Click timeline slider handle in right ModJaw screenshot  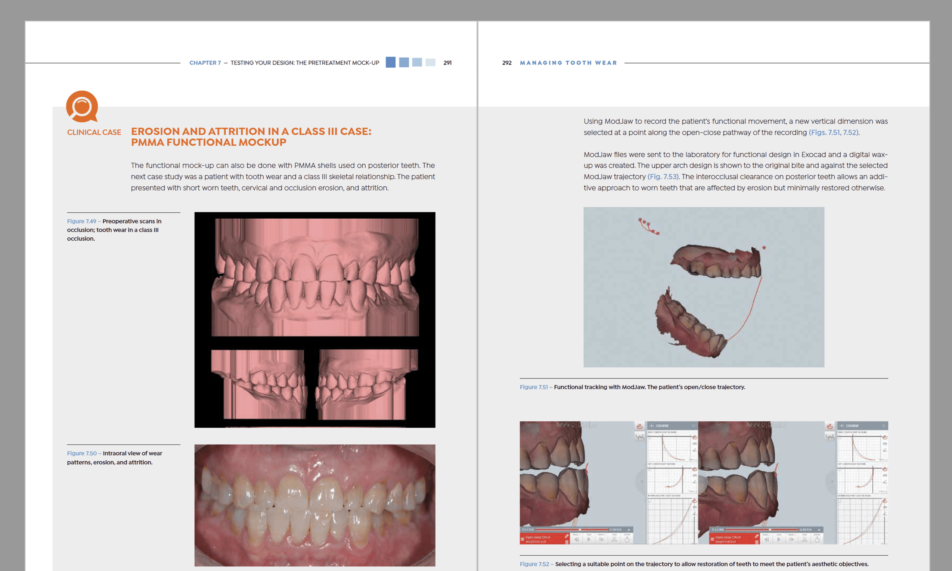(770, 530)
